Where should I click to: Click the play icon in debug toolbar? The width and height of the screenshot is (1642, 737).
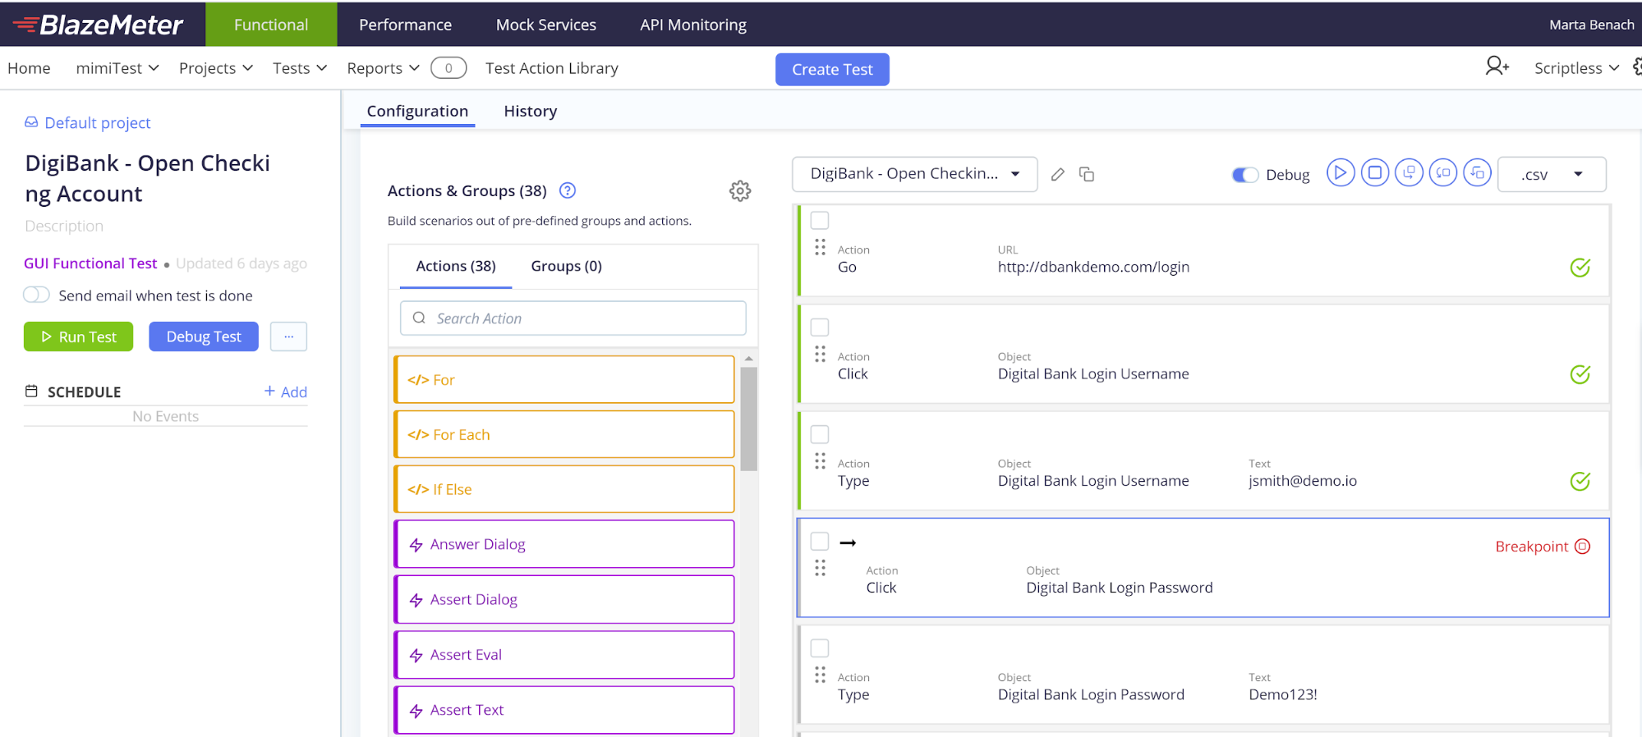click(1340, 173)
